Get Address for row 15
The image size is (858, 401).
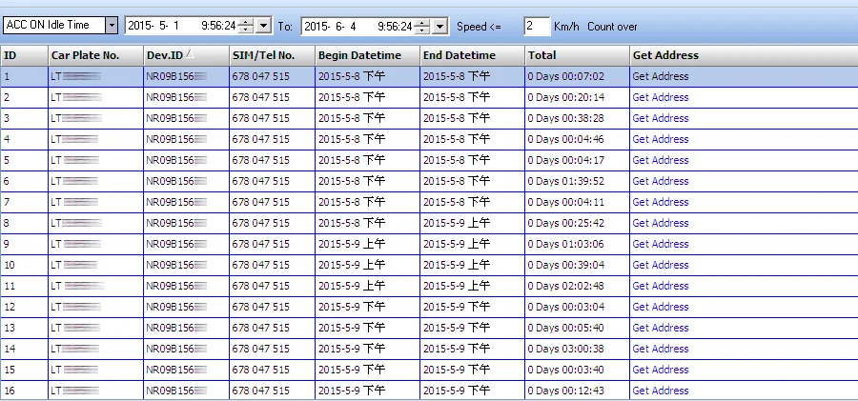pos(661,370)
